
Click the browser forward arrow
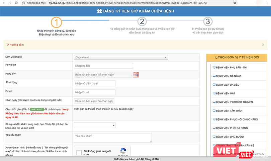(x=10, y=3)
